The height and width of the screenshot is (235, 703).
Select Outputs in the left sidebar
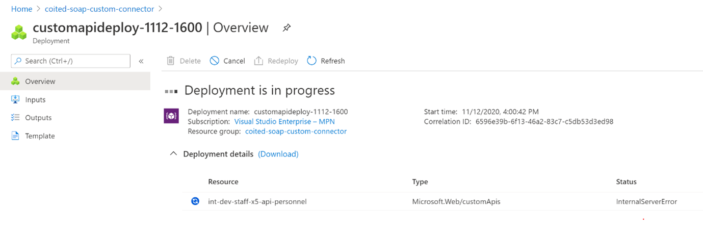38,118
